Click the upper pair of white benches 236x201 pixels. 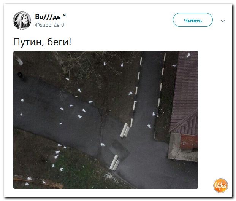tap(125, 130)
